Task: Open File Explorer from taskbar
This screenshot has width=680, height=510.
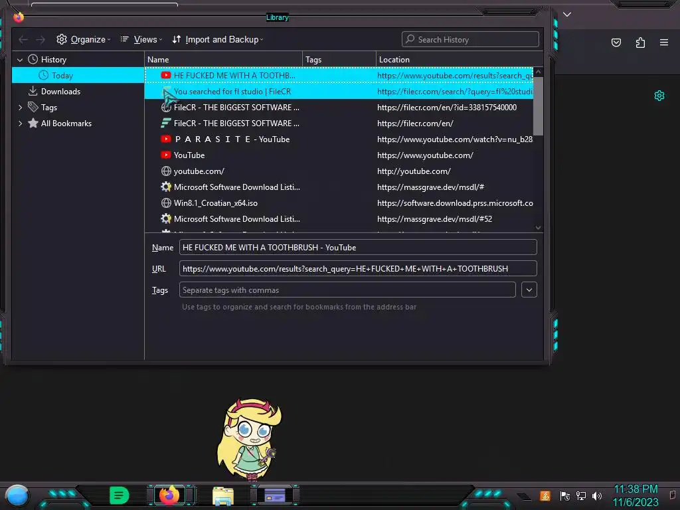Action: 223,496
